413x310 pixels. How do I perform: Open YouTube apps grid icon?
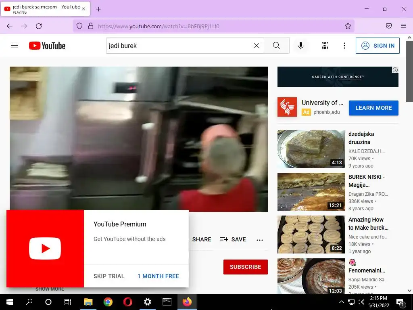click(325, 46)
